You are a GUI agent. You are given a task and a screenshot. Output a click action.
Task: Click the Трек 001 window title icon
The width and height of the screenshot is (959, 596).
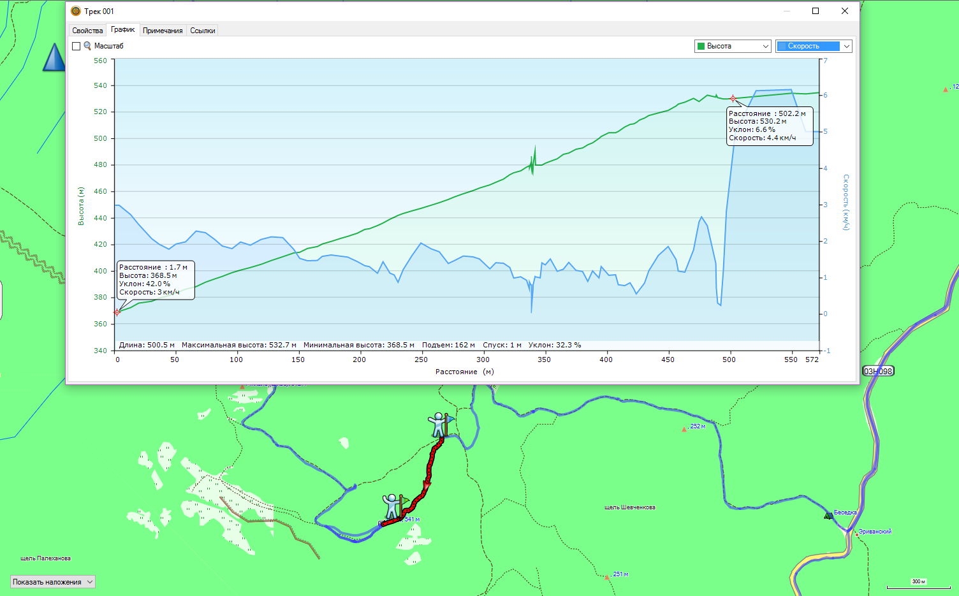pyautogui.click(x=76, y=11)
